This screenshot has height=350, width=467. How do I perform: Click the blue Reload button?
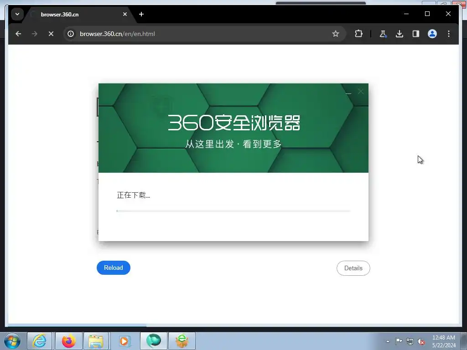(114, 268)
